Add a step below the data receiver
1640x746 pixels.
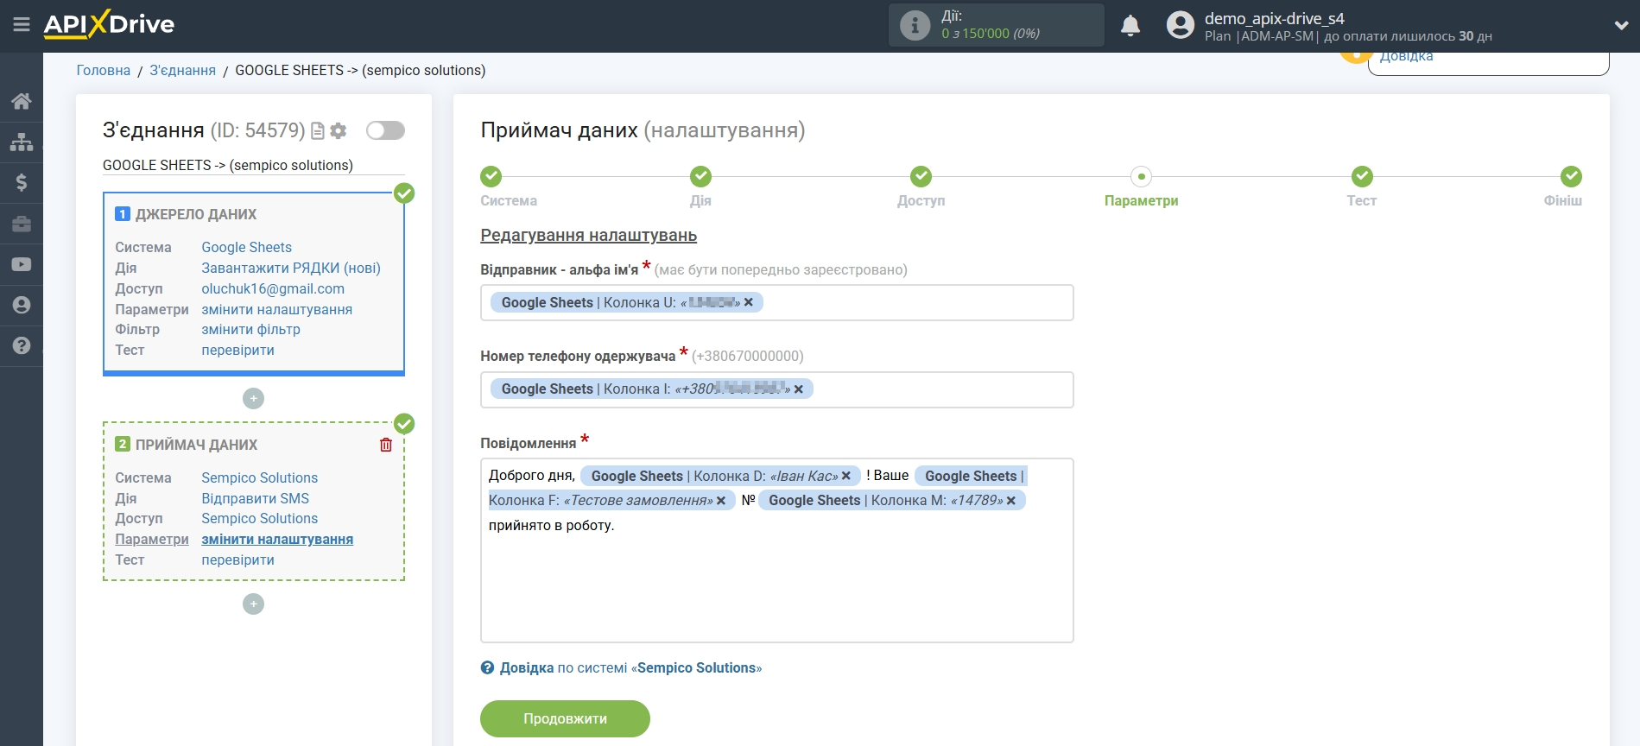253,604
